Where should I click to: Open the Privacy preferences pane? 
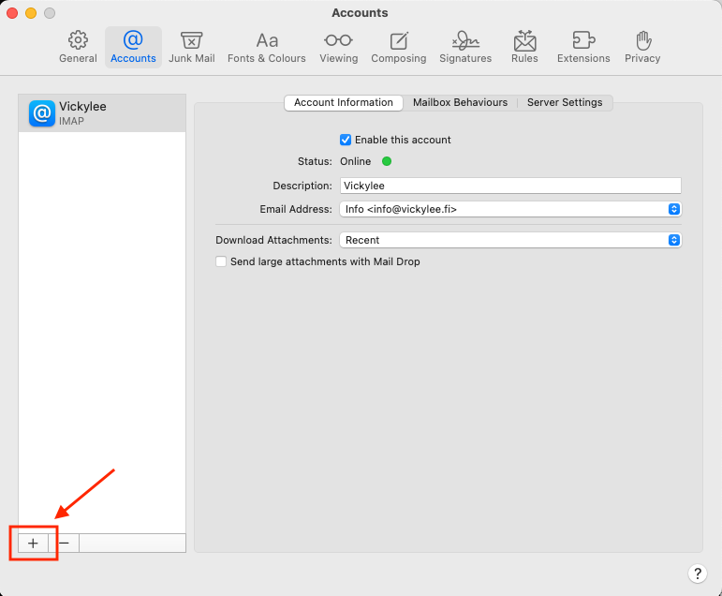pos(642,47)
